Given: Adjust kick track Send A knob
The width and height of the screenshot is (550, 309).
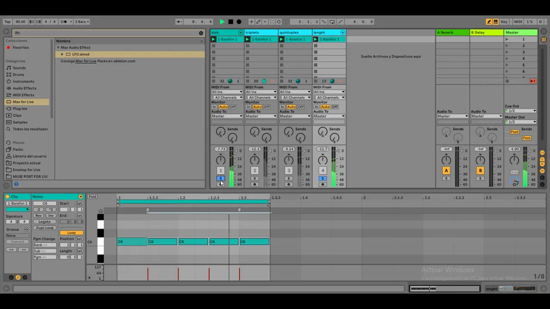Looking at the screenshot, I should (220, 132).
